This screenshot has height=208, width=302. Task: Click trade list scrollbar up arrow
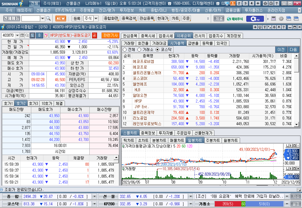point(116,158)
